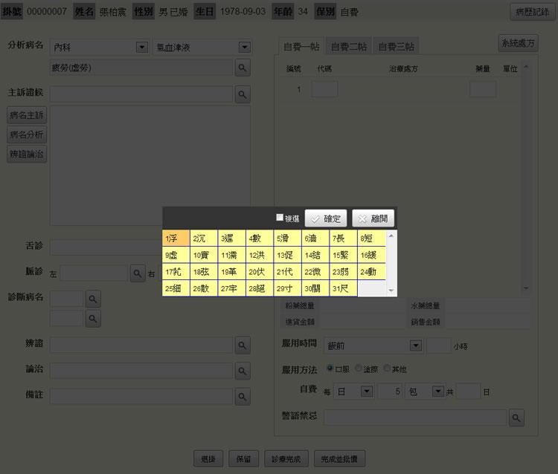Switch to the 自費三帖 tab
558x474 pixels.
pos(396,47)
